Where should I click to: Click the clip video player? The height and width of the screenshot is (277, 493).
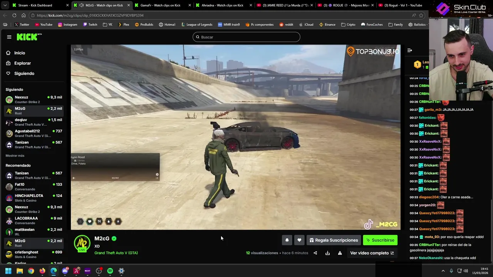[236, 137]
